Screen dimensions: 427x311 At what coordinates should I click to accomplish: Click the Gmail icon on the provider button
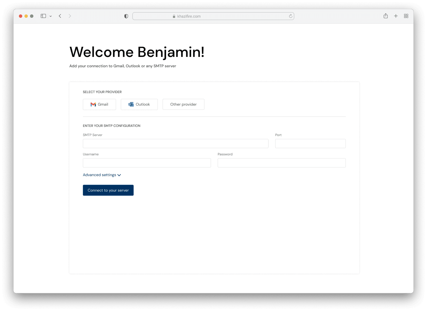point(93,104)
